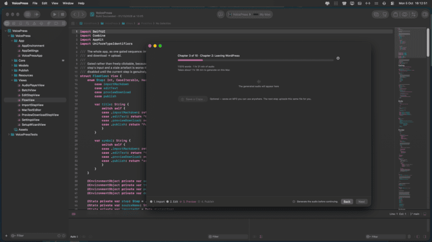
Task: Click the Xcode library icon in toolbar
Action: coord(395,14)
